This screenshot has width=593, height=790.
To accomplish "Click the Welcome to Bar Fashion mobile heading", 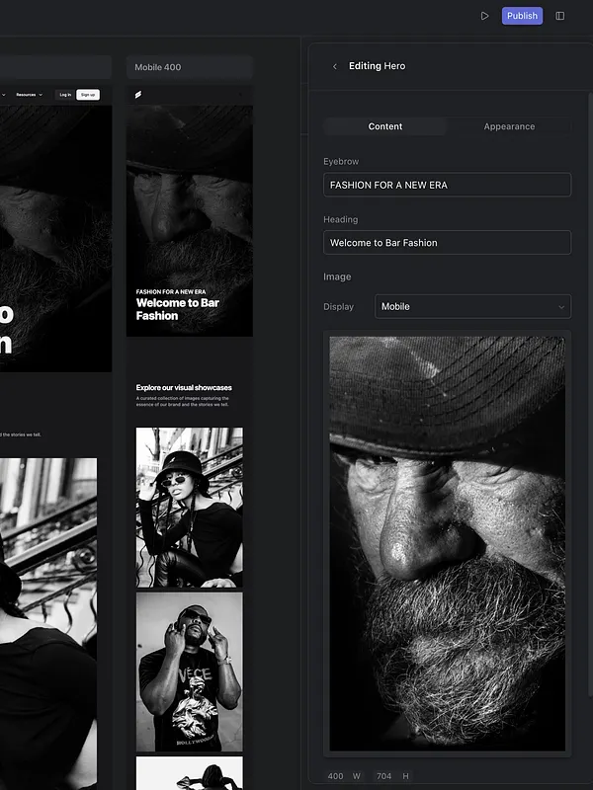I will [178, 309].
